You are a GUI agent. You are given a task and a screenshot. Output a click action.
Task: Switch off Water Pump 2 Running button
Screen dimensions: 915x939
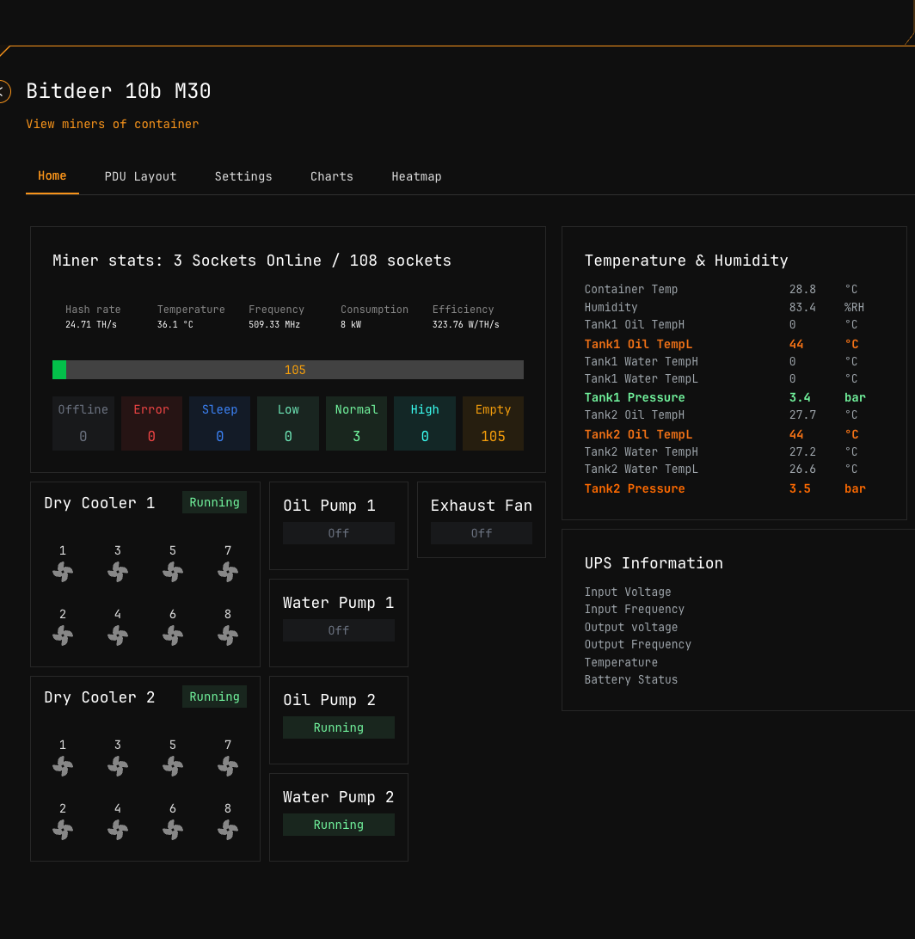(x=339, y=825)
